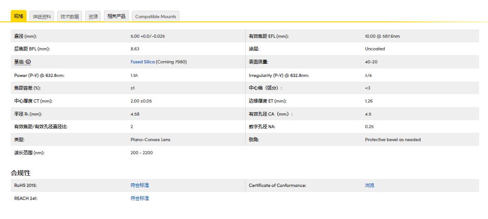The height and width of the screenshot is (219, 488).
Task: Click Protective bevel as needed text
Action: pyautogui.click(x=392, y=140)
